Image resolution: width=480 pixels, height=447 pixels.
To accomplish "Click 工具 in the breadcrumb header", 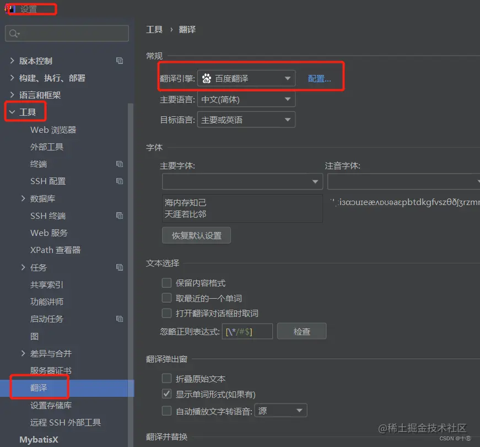I will click(154, 29).
